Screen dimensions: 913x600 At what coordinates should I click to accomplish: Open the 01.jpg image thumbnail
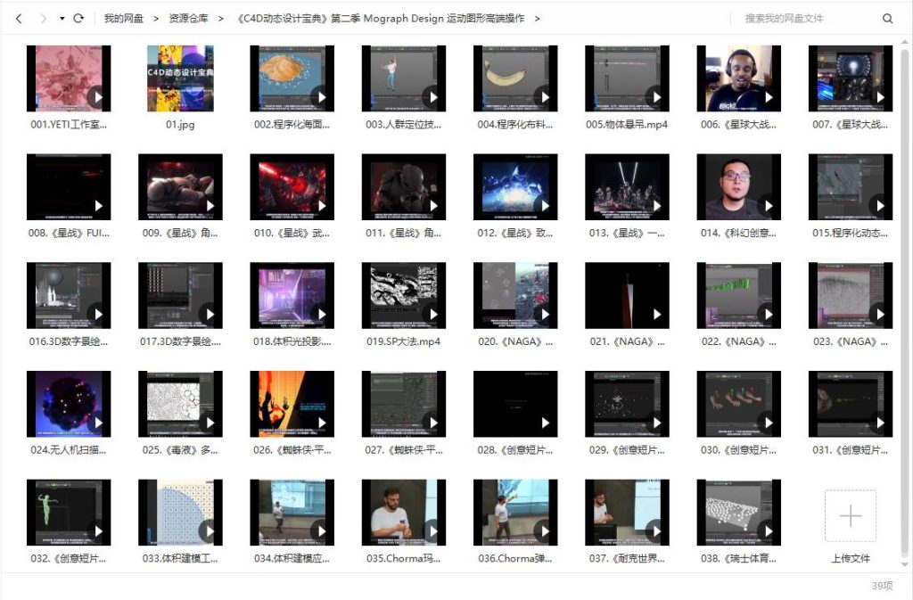[180, 78]
